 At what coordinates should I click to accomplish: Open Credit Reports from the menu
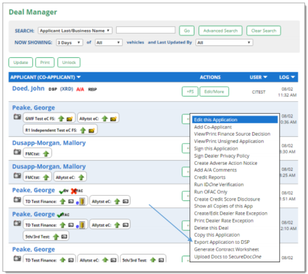click(210, 177)
